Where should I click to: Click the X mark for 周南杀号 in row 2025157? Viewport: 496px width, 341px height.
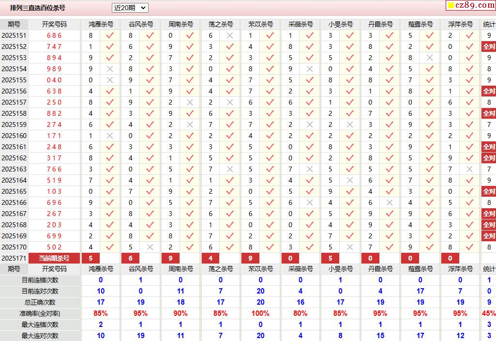[x=190, y=102]
